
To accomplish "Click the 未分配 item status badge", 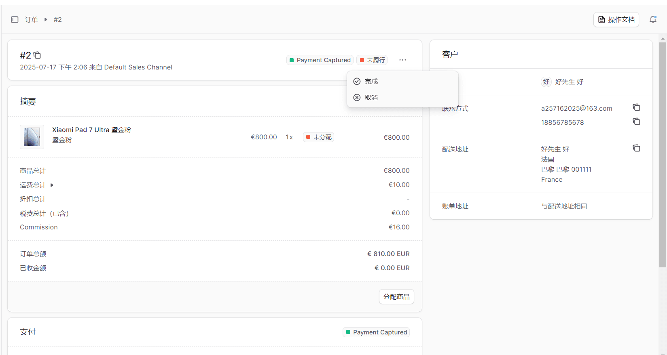I will point(318,137).
